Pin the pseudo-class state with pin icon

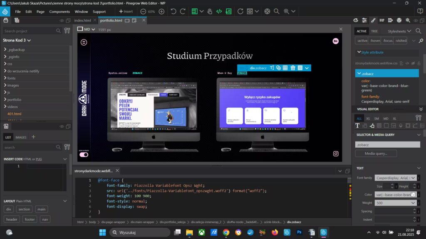tap(421, 41)
